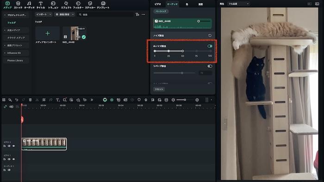Lock the オーディオ1 track
Image resolution: width=324 pixels, height=182 pixels.
[x=5, y=170]
